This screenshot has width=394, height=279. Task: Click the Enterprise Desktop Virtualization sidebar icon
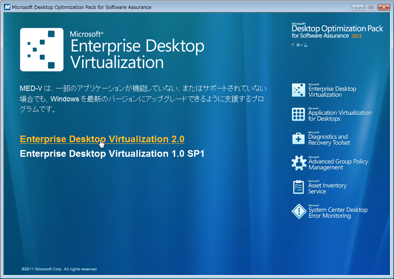(298, 90)
